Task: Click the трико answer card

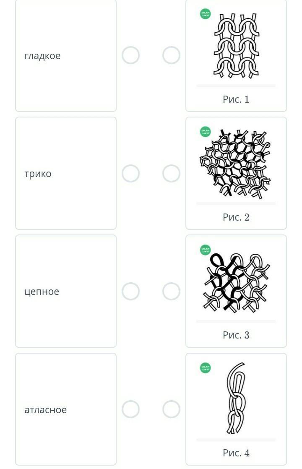Action: point(66,173)
